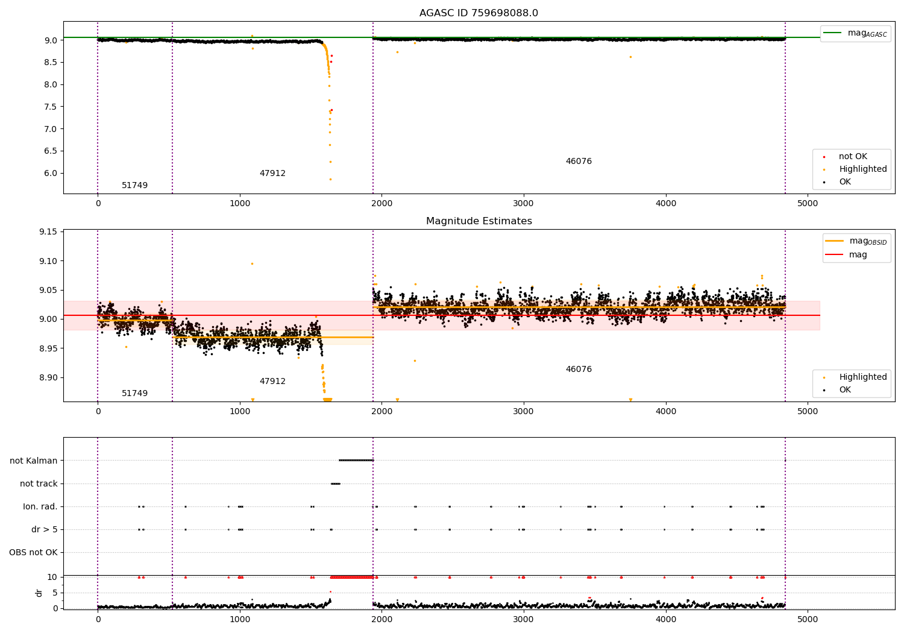Click the Highlighted legend entry in middle plot
The height and width of the screenshot is (633, 904).
854,377
